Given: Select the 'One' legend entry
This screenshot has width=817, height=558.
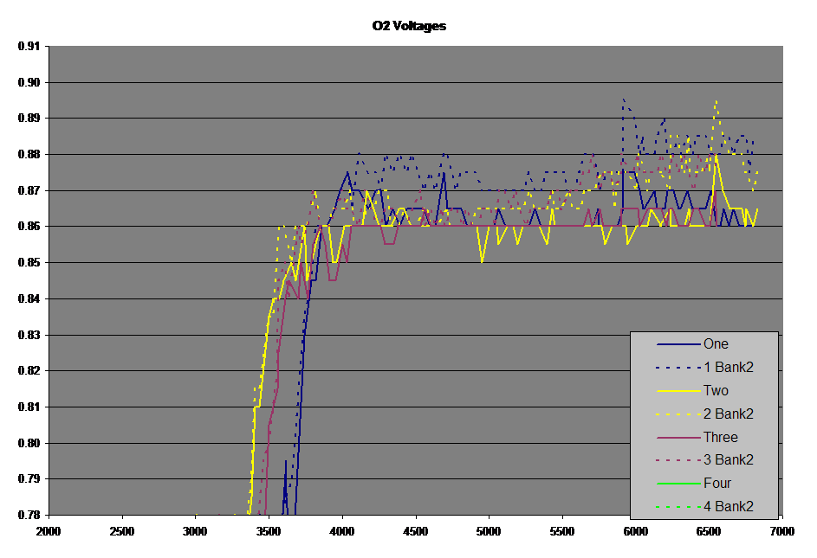Looking at the screenshot, I should point(716,344).
